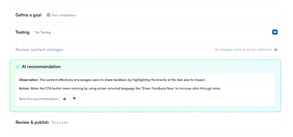Click the thumbs down rating icon
The image size is (293, 137).
74,99
